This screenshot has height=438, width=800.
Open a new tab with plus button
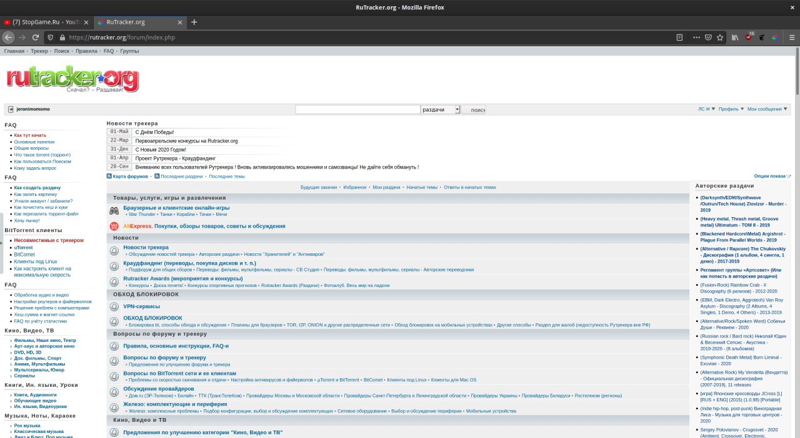194,22
